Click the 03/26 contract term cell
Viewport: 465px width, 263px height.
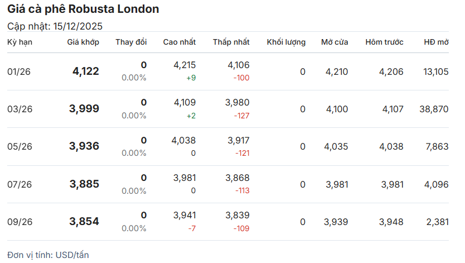(20, 109)
